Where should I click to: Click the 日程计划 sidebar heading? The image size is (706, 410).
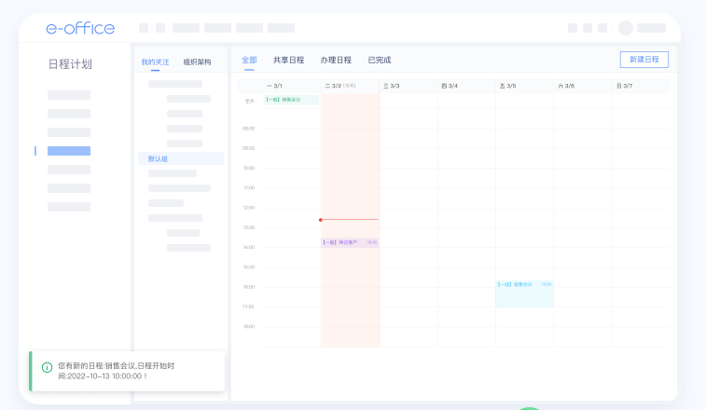click(x=70, y=64)
